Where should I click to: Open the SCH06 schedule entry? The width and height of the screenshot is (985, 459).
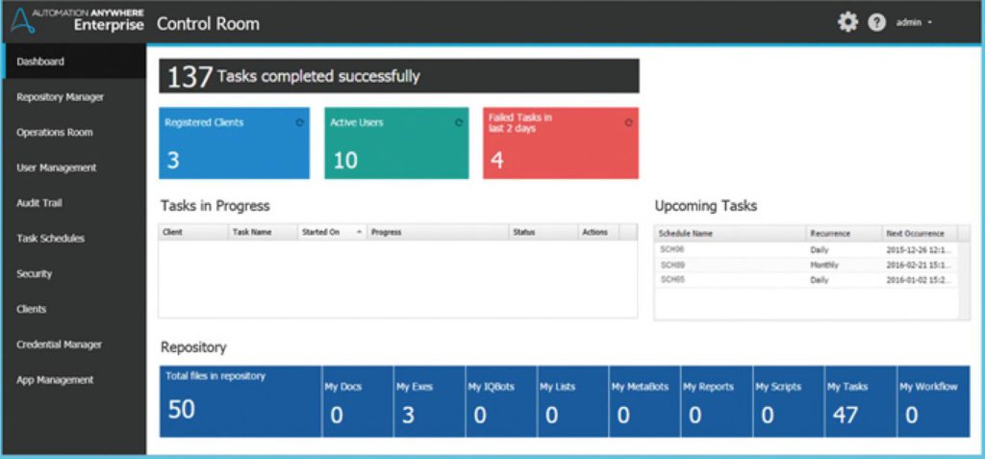671,249
